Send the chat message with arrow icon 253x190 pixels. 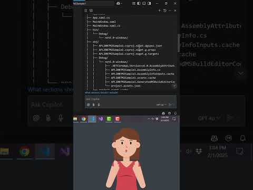tap(170, 104)
